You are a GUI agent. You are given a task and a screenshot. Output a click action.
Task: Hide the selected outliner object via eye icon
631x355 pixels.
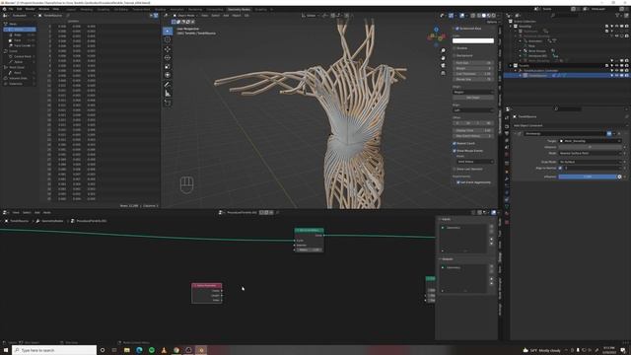tap(617, 75)
